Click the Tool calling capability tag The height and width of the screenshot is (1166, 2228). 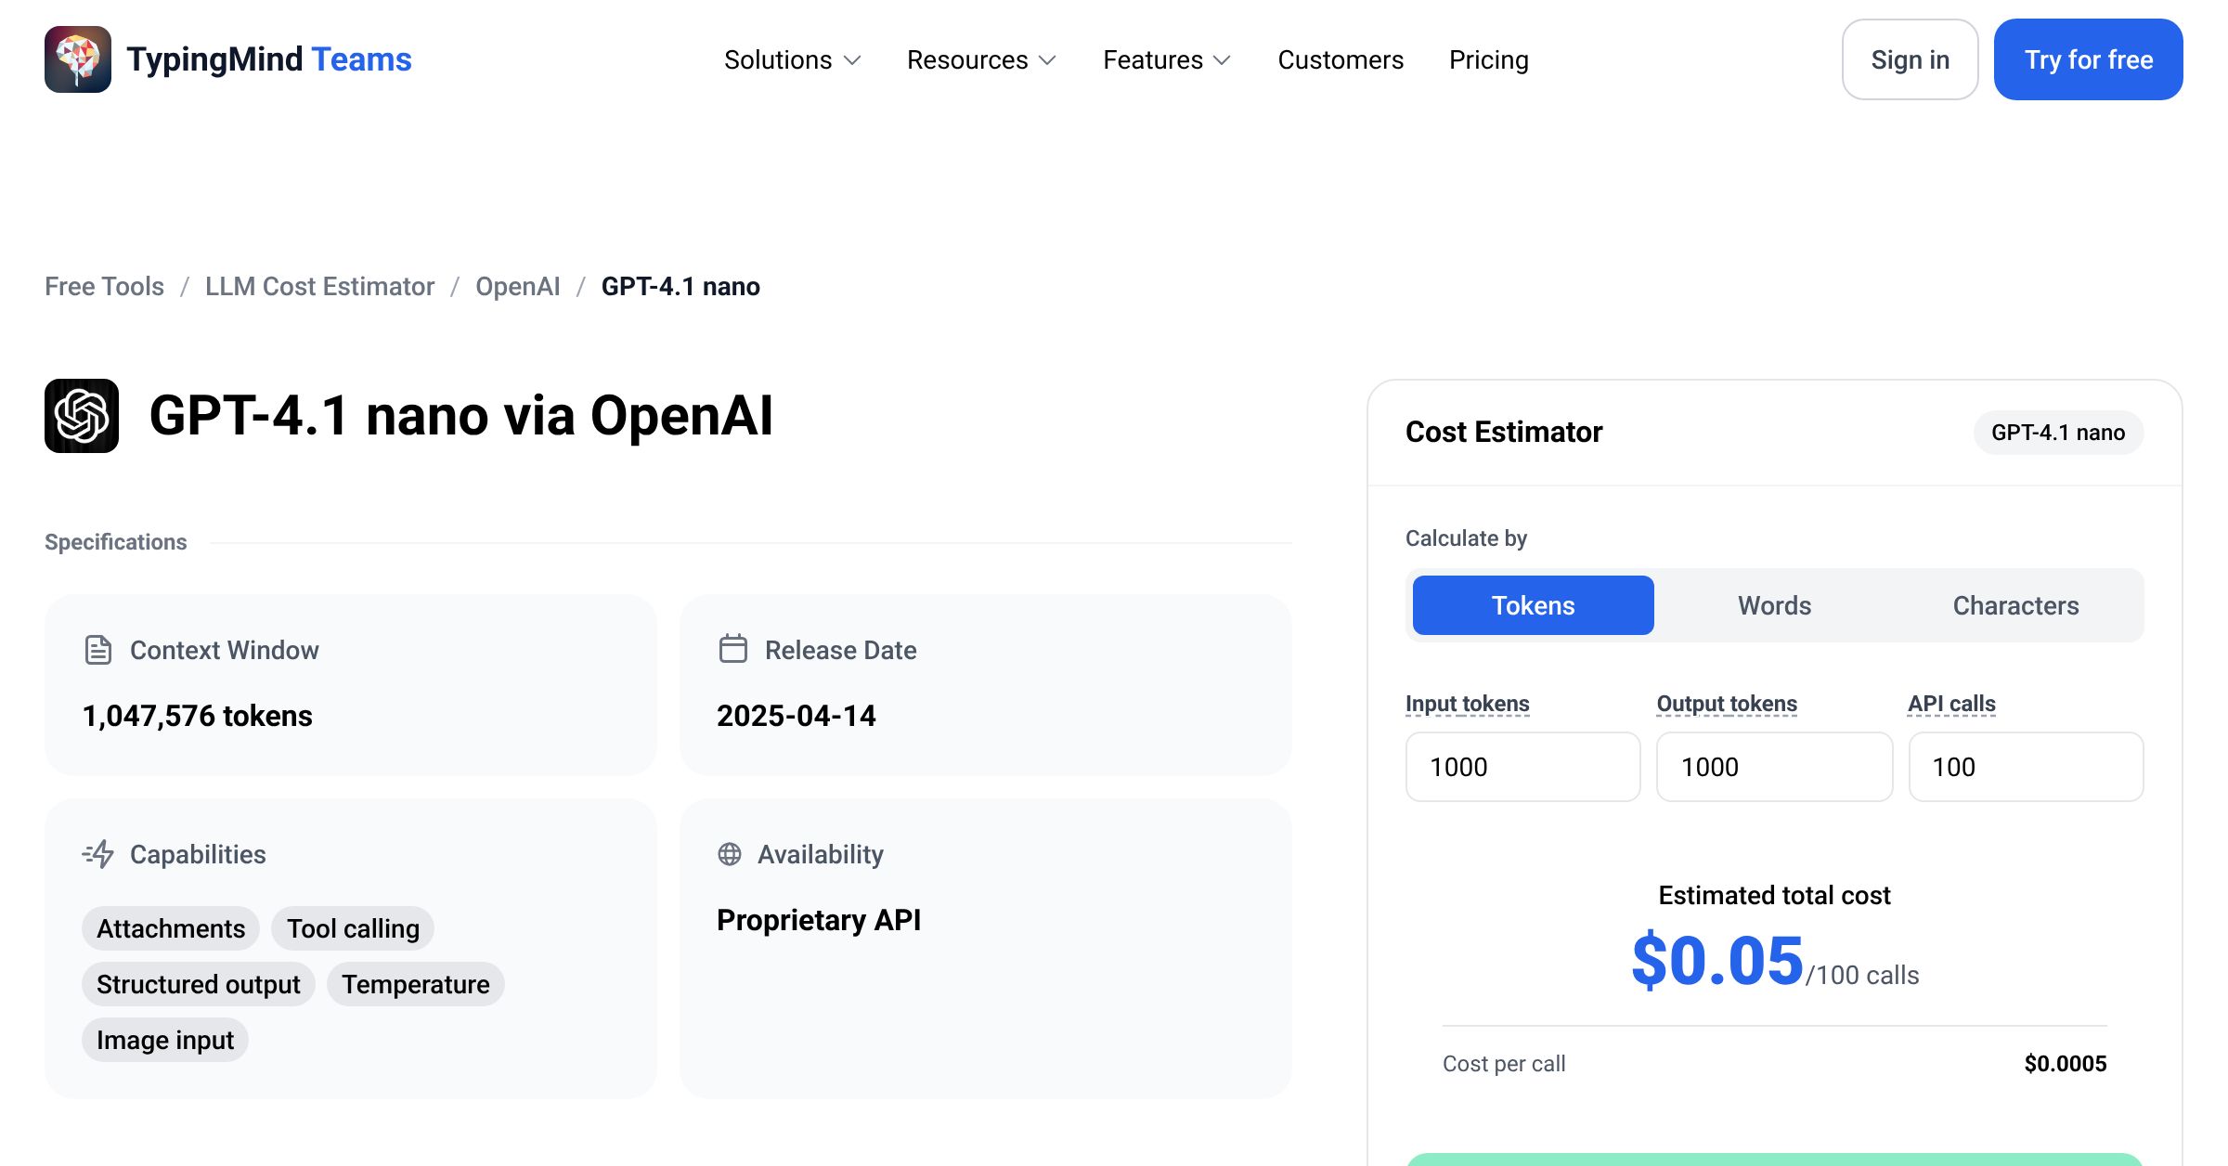click(353, 928)
